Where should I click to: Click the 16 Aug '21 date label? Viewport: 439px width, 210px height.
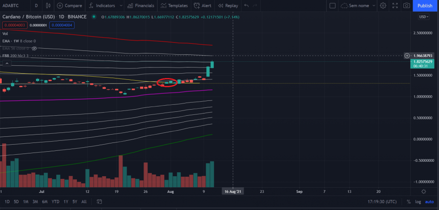click(233, 192)
